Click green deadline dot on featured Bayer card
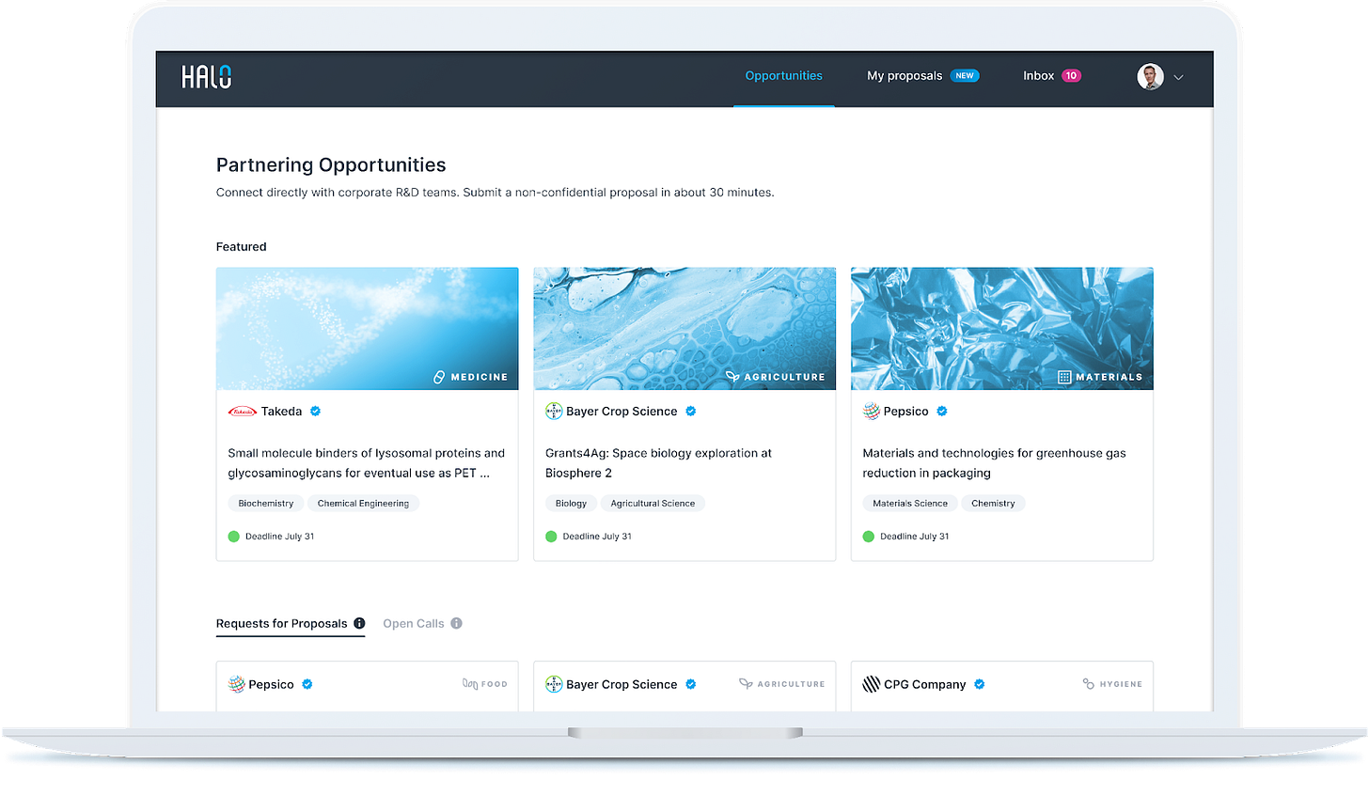Viewport: 1369px width, 795px height. coord(551,537)
